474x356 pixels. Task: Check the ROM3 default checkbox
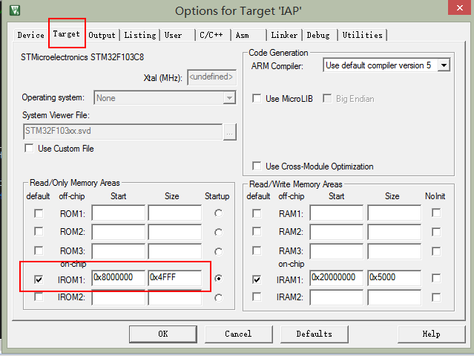tap(39, 250)
